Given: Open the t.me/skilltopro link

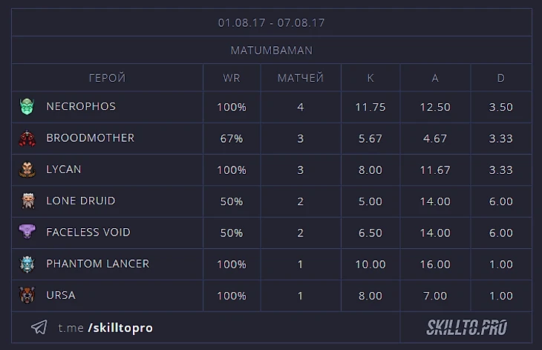Looking at the screenshot, I should coord(105,328).
